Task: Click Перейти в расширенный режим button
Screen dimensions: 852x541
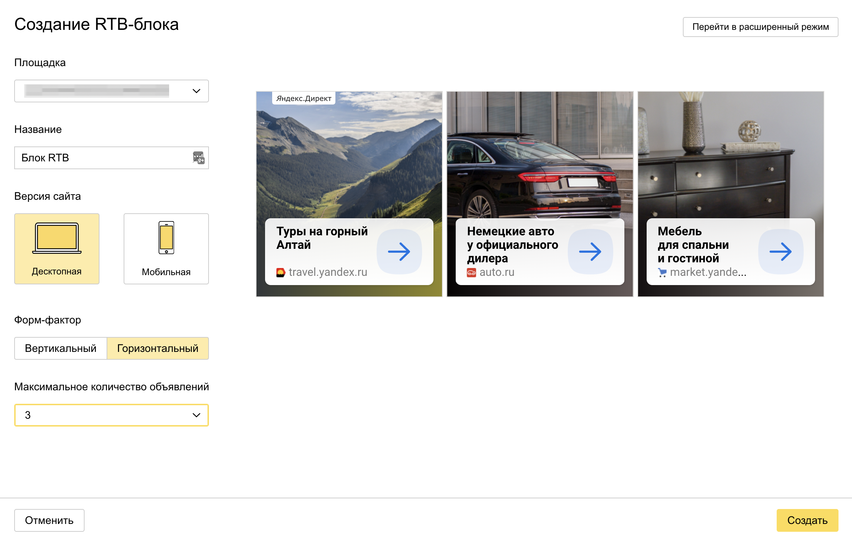Action: pos(760,27)
